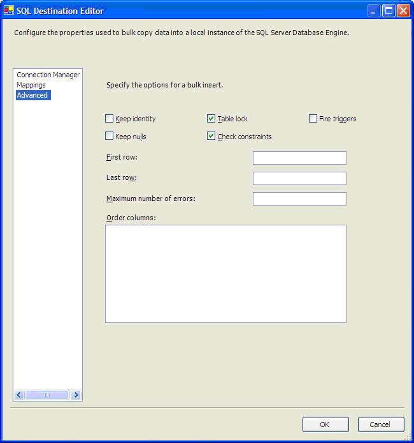Image resolution: width=414 pixels, height=443 pixels.
Task: Click inside the Order columns text area
Action: pos(225,273)
